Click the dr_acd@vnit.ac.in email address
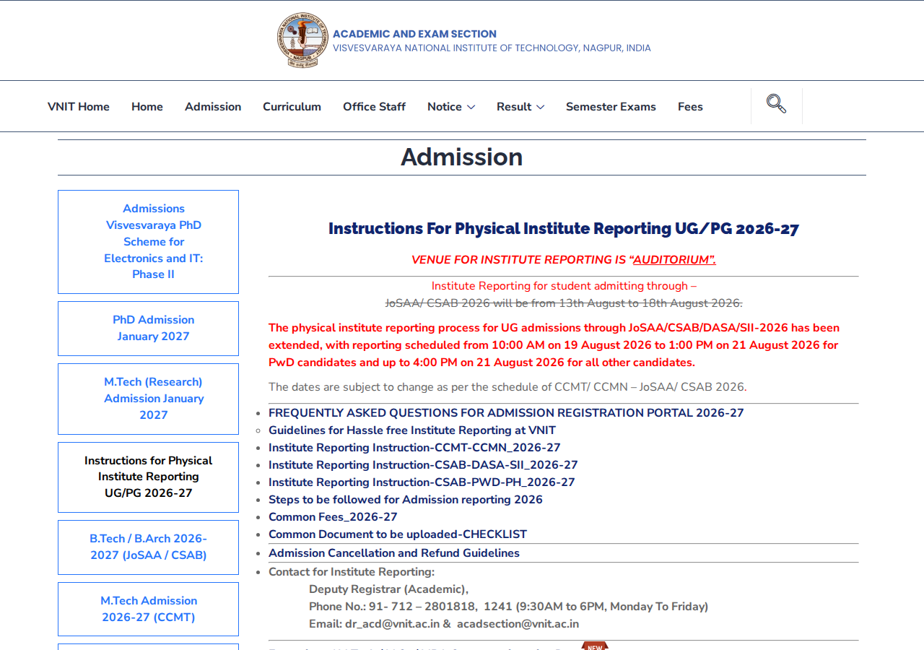Screen dimensions: 924x650 tap(392, 624)
